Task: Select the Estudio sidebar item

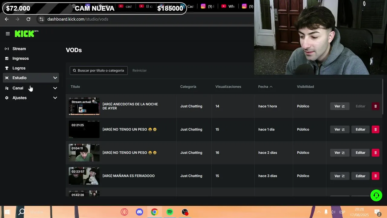Action: (x=31, y=78)
